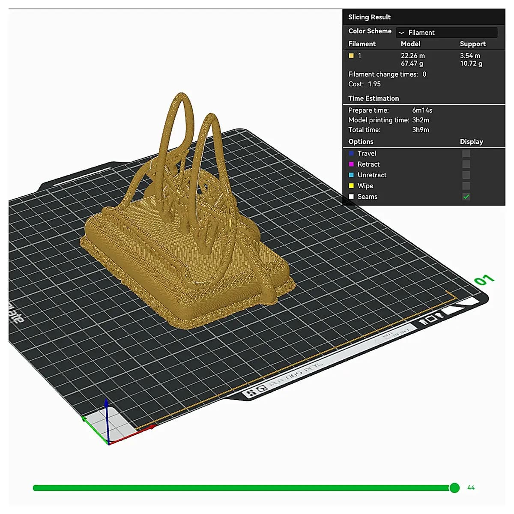Click the white Seams legend square
The height and width of the screenshot is (514, 514).
(351, 197)
